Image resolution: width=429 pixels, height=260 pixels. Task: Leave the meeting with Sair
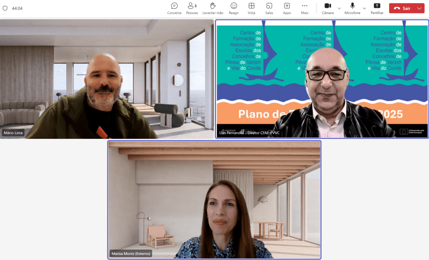coord(402,8)
